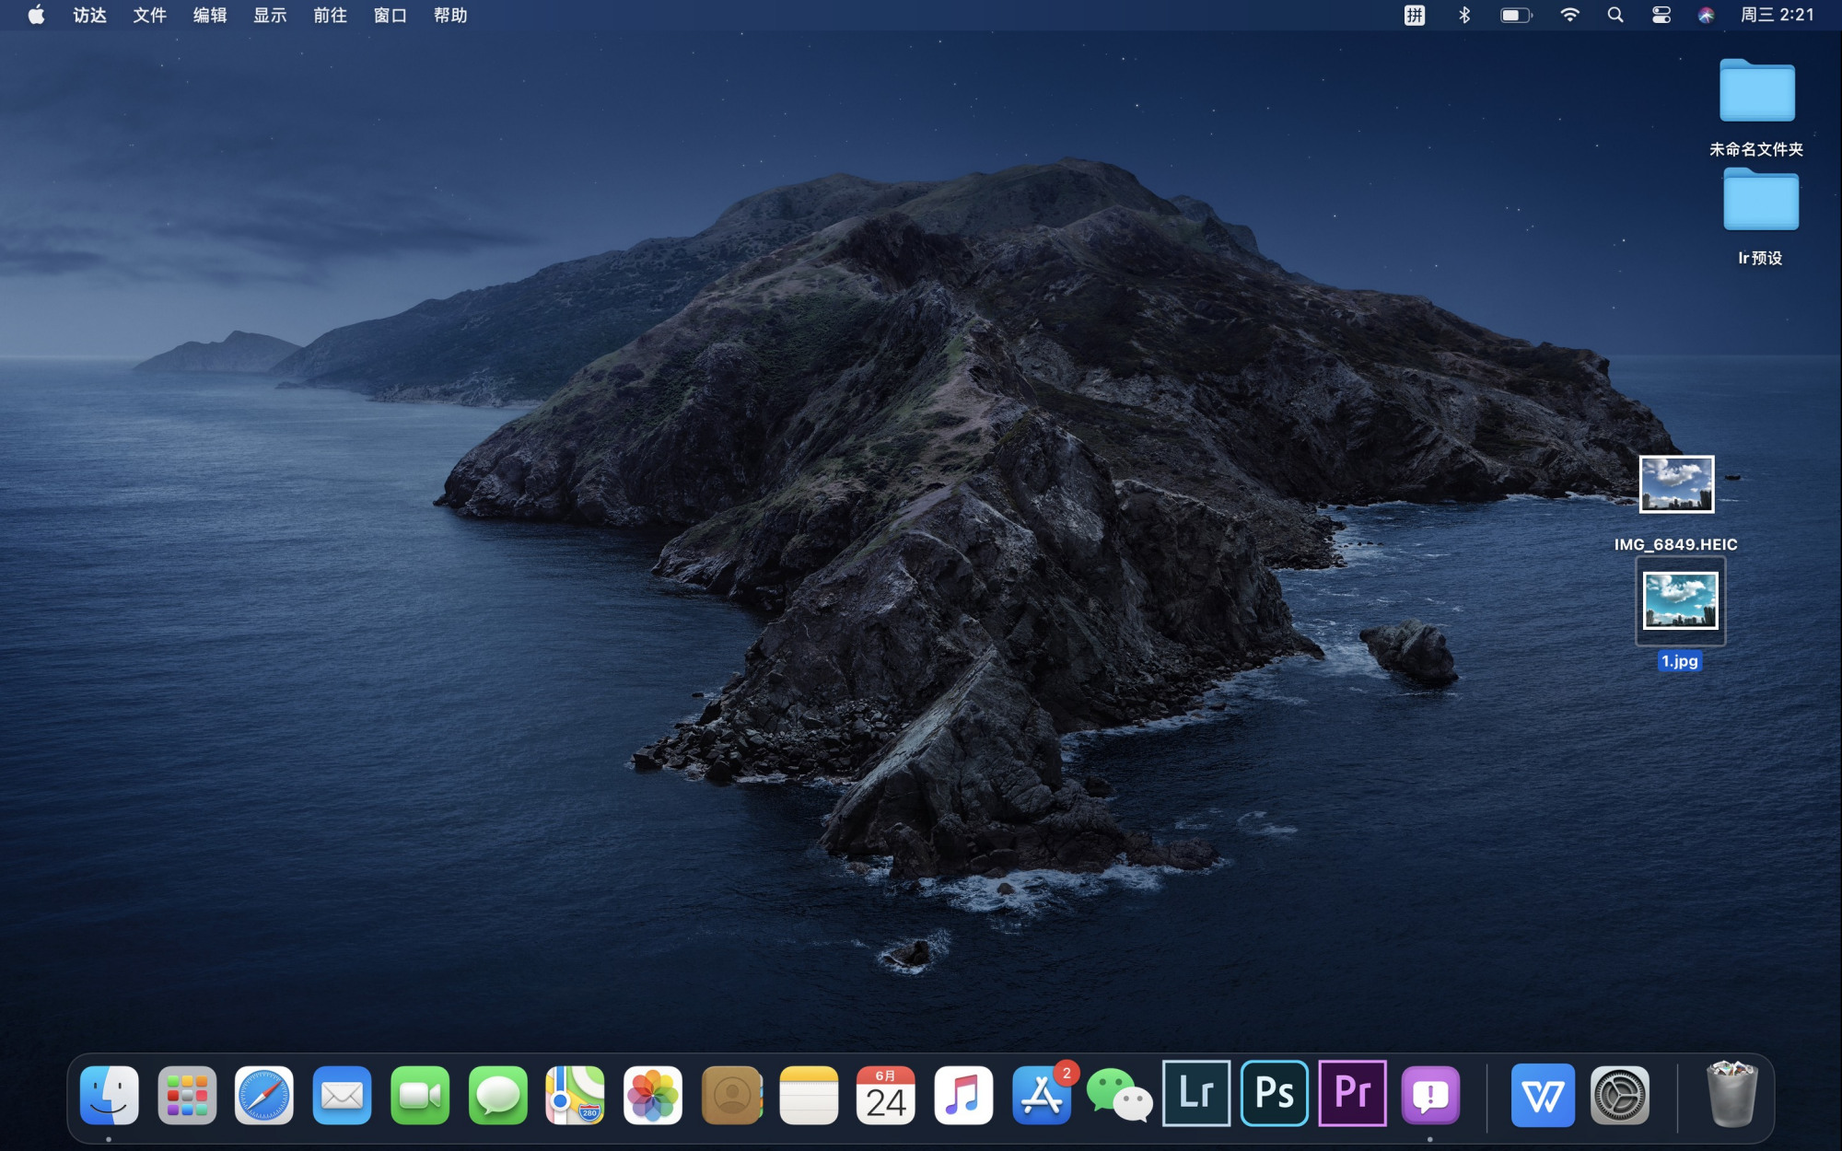
Task: Open Feedback Assistant in the Dock
Action: pos(1430,1095)
